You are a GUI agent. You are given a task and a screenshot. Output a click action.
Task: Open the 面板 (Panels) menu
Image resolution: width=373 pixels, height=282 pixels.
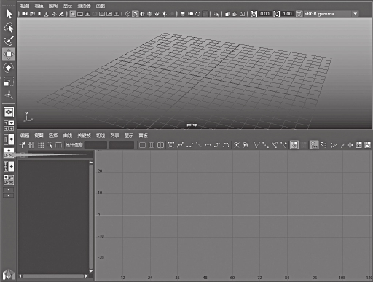tap(101, 6)
